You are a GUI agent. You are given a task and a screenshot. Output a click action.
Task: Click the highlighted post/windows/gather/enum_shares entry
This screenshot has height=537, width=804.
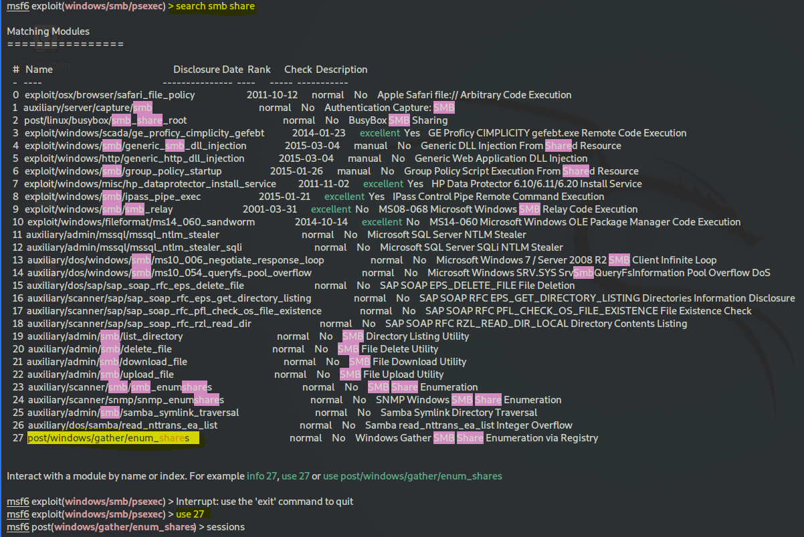click(x=108, y=438)
